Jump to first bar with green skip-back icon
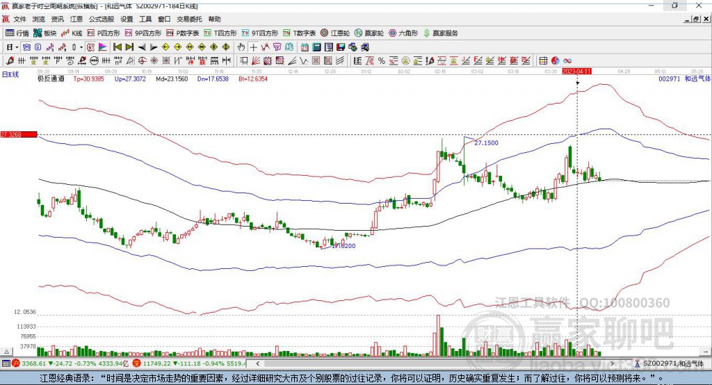 [x=117, y=47]
